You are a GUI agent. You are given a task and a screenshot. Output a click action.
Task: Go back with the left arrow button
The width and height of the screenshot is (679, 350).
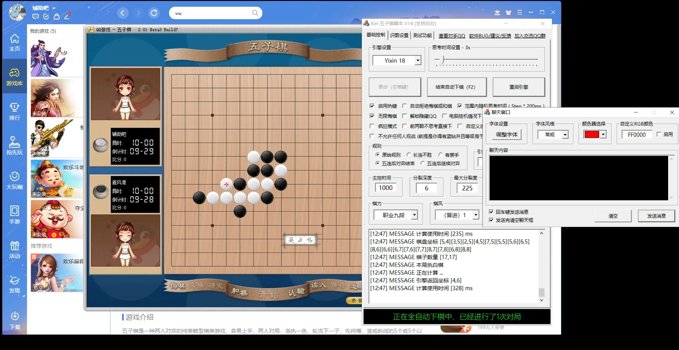[122, 13]
